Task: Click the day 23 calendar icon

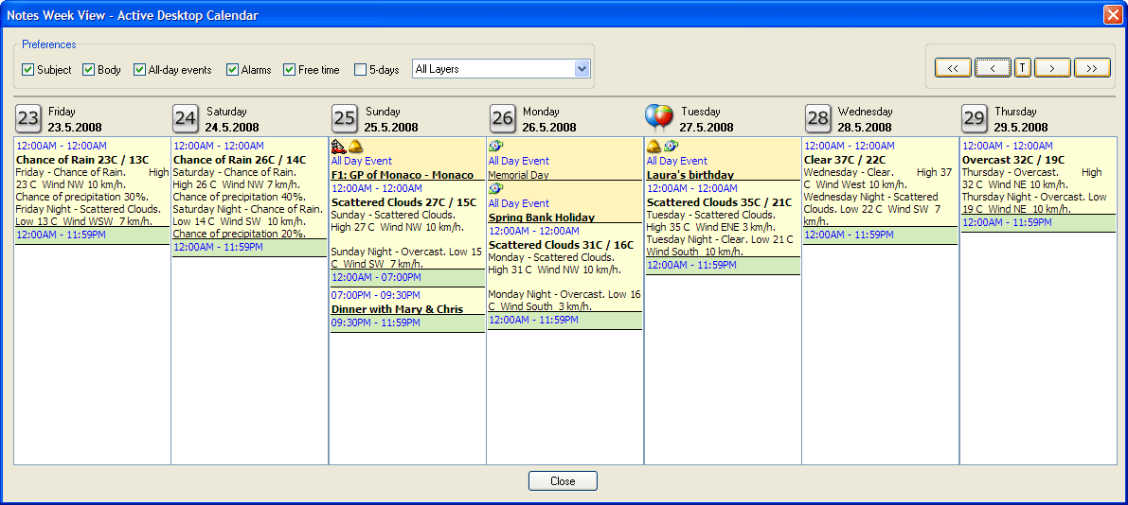Action: tap(28, 118)
